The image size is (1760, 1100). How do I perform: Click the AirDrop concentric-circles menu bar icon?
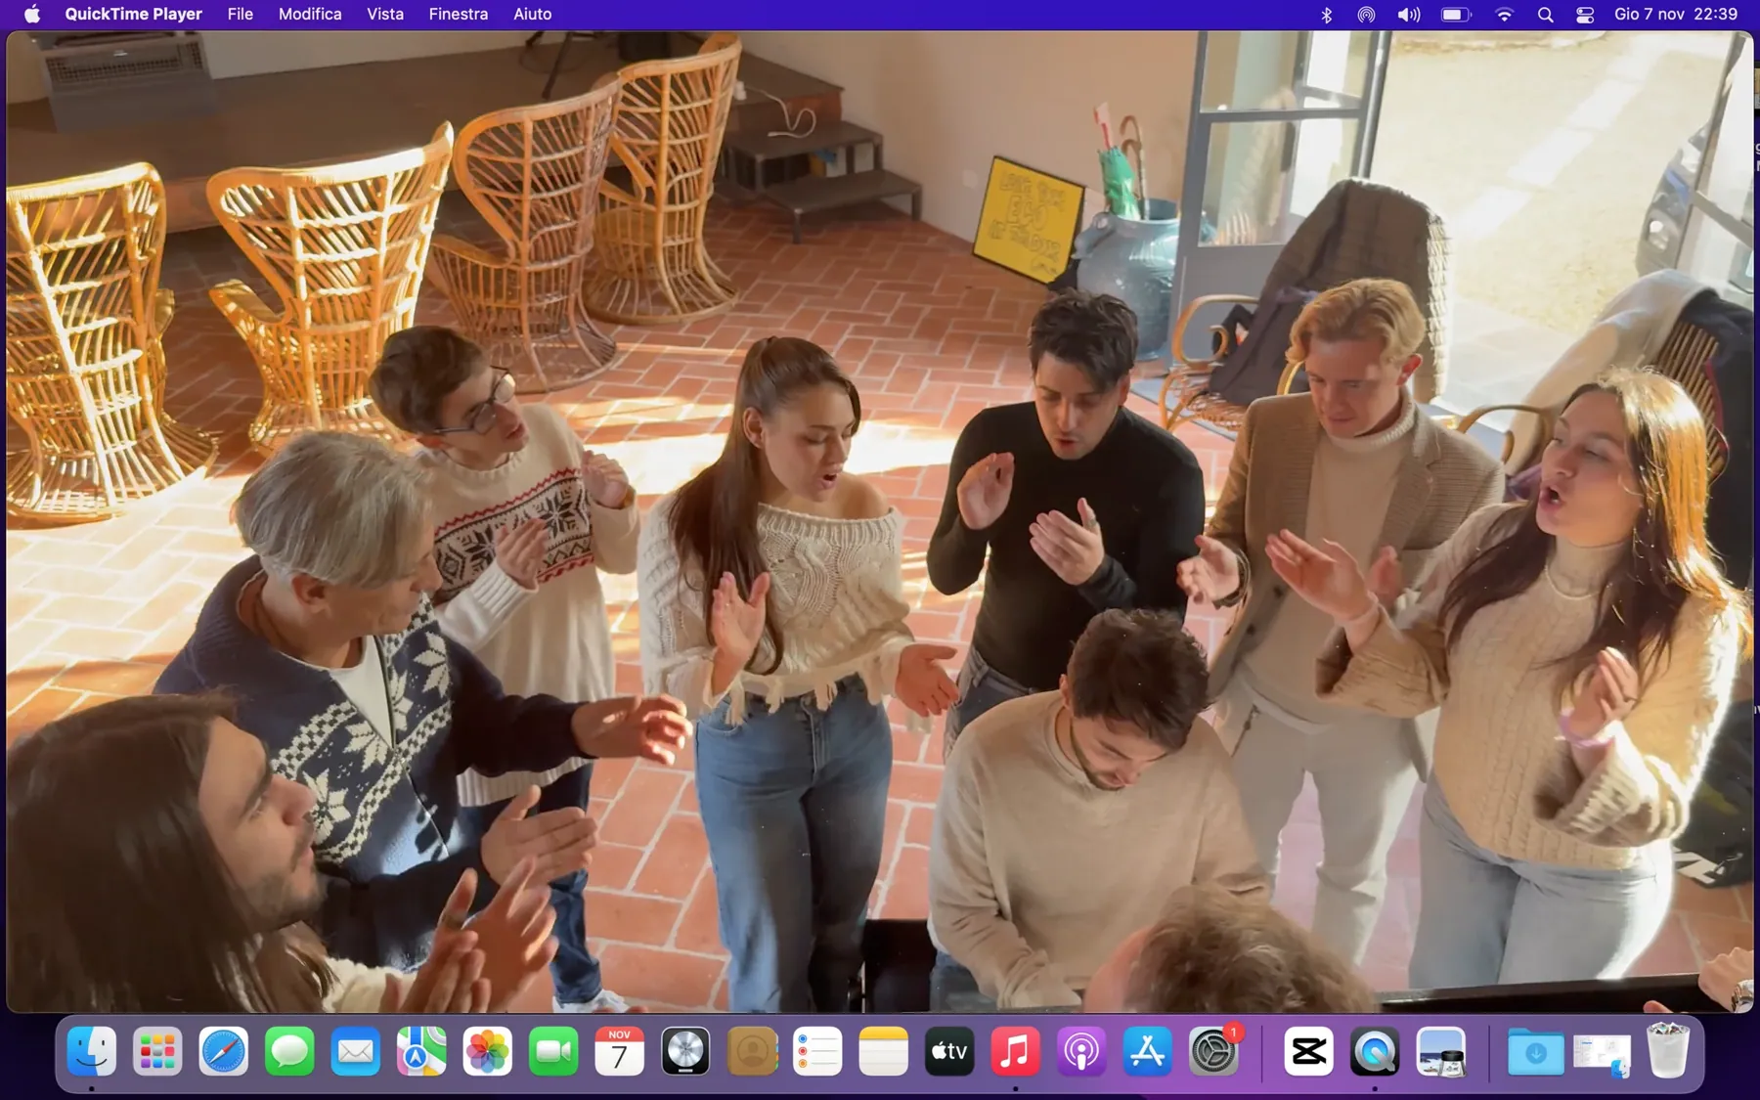click(1366, 14)
